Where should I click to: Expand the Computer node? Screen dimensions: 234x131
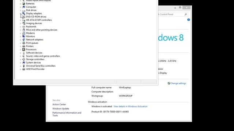click(20, 7)
